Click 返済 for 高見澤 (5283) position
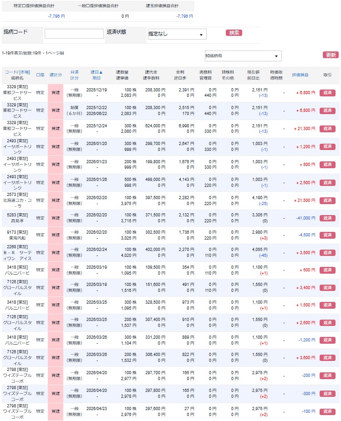 327,218
